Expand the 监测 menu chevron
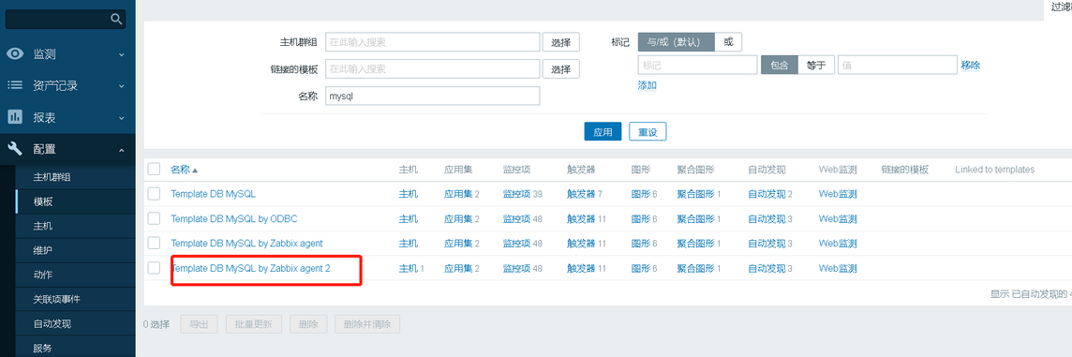Image resolution: width=1072 pixels, height=357 pixels. coord(121,54)
